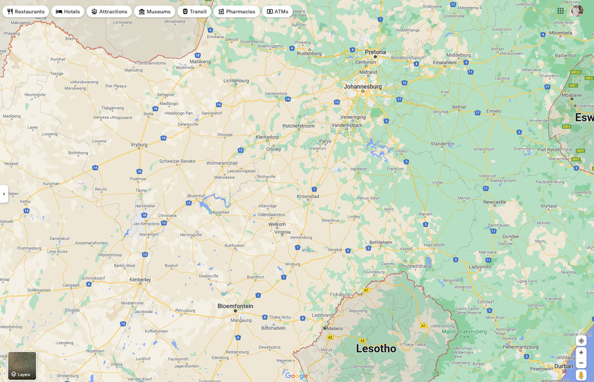Find Pharmacies using the category chip
594x382 pixels.
pyautogui.click(x=236, y=11)
